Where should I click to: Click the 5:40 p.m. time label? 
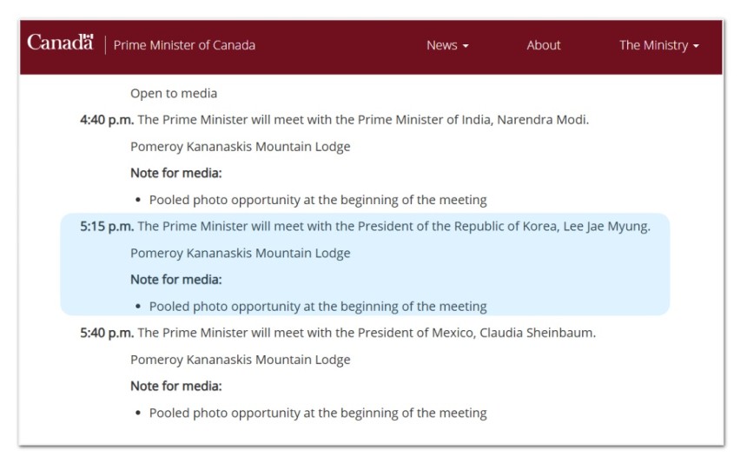(x=107, y=333)
